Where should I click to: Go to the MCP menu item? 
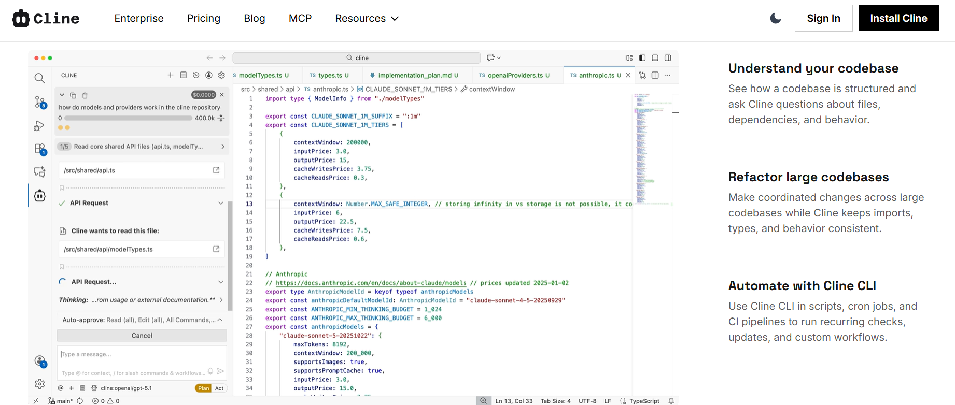coord(300,18)
